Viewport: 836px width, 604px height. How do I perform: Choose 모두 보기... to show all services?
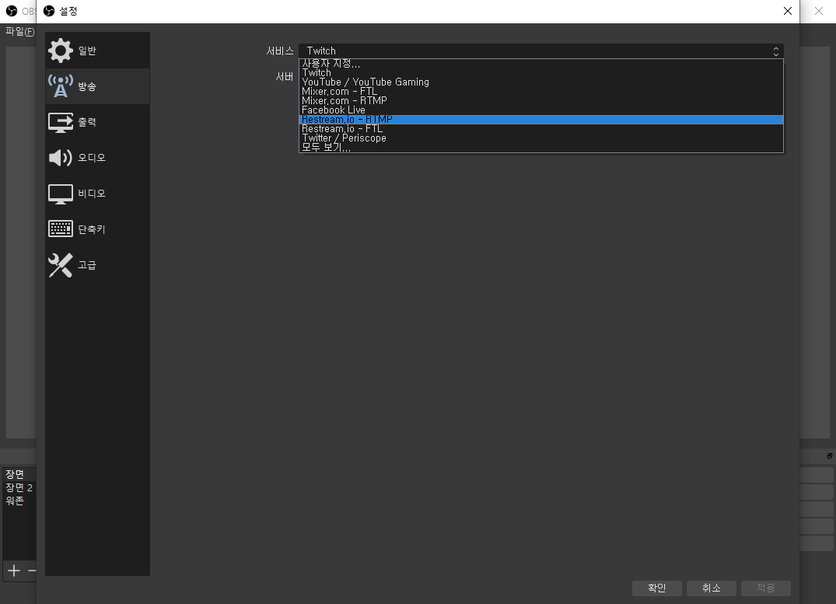pyautogui.click(x=541, y=148)
